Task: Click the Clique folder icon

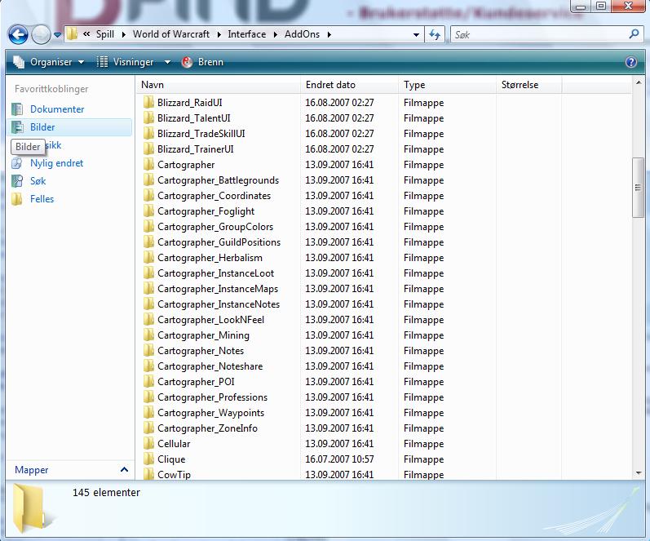Action: (148, 459)
